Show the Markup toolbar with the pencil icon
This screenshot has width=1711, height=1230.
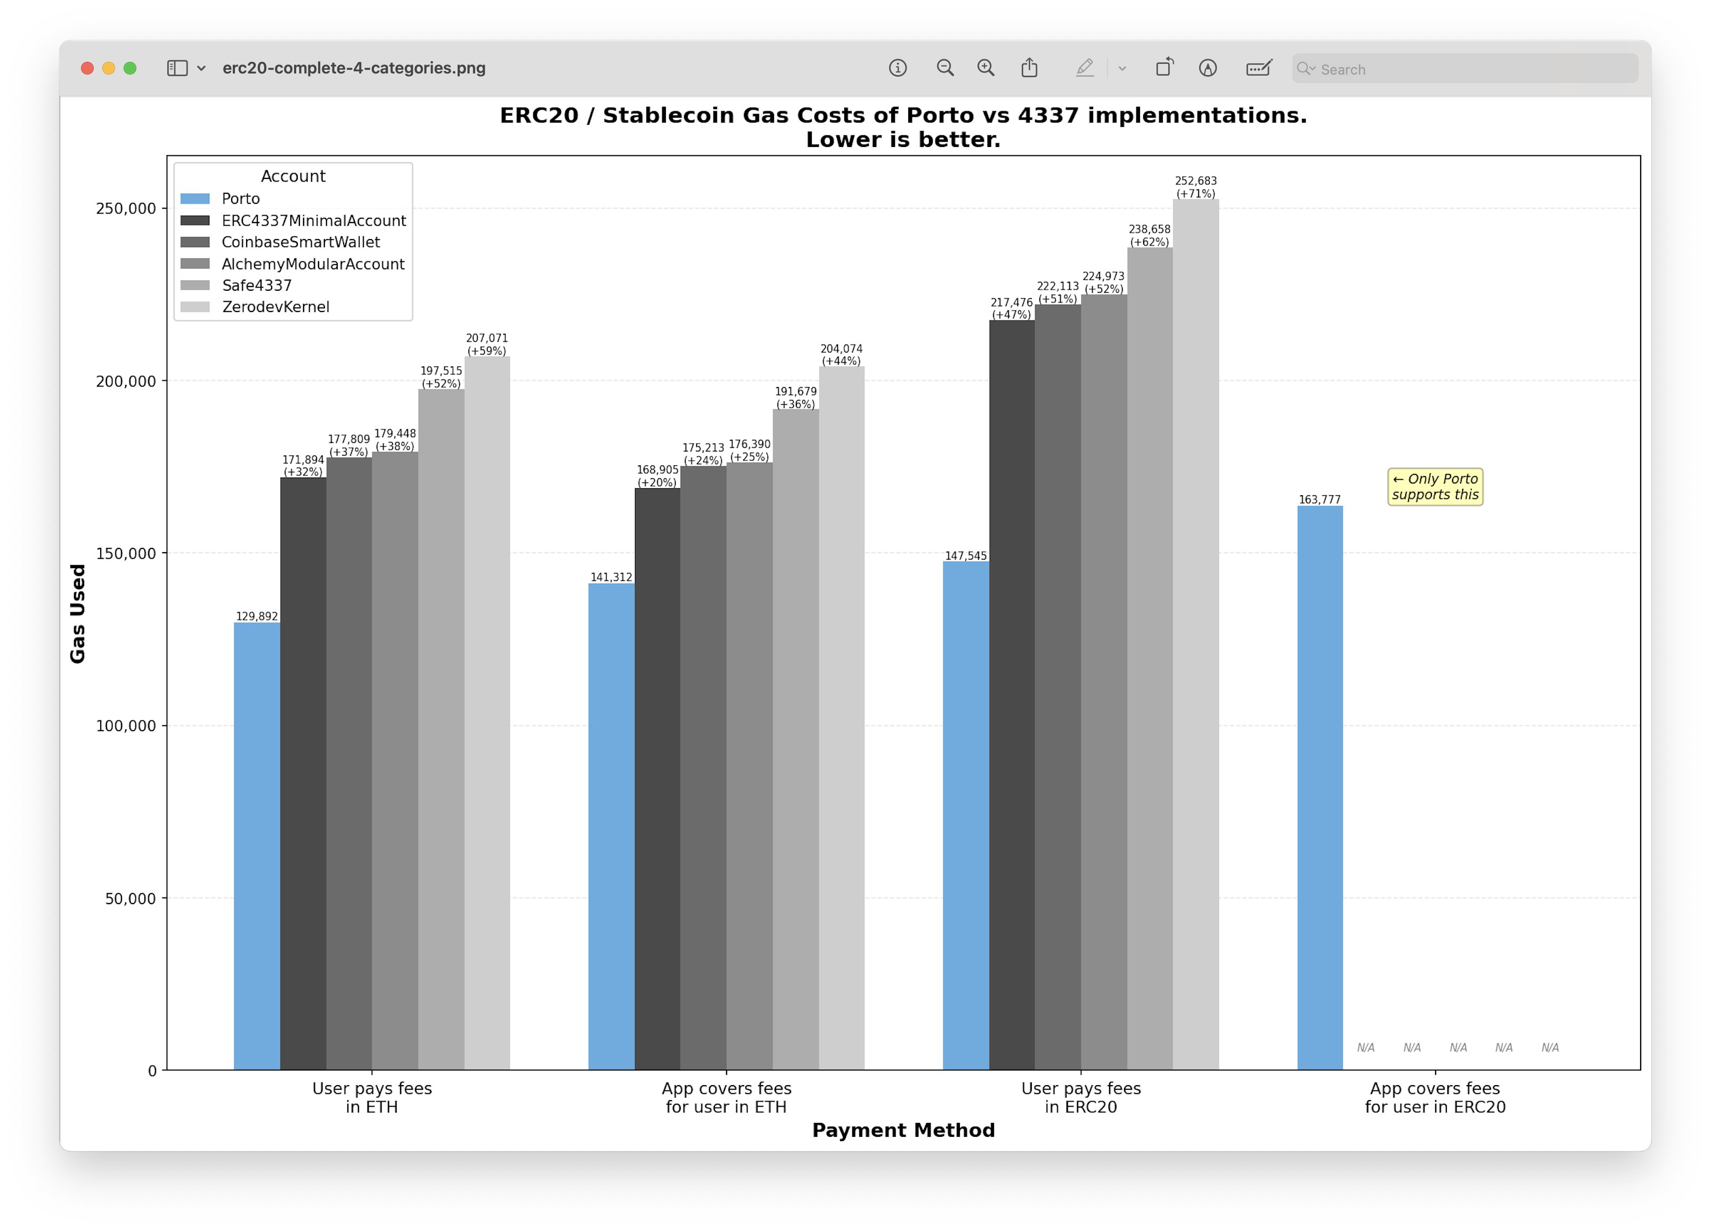point(1086,68)
